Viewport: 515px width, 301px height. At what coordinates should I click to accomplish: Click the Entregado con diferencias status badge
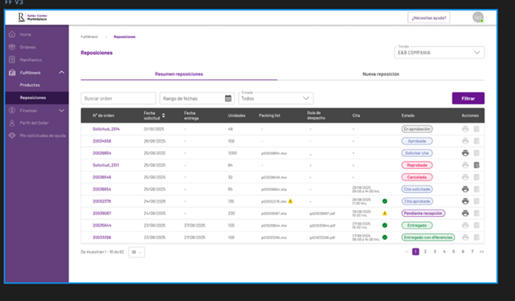[428, 238]
